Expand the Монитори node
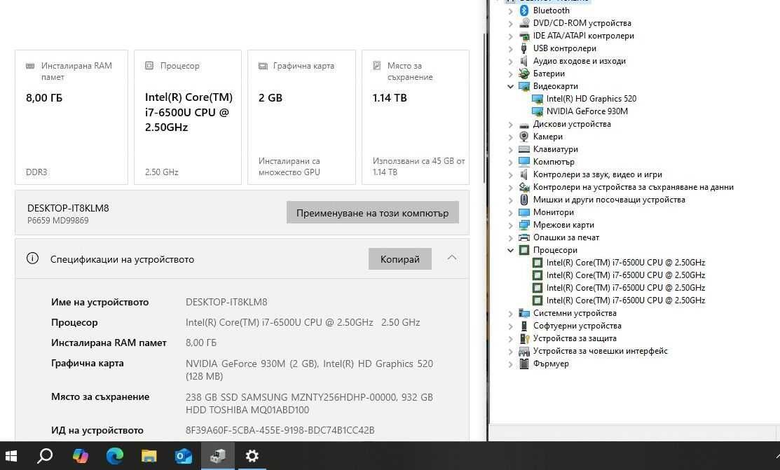 [x=510, y=212]
